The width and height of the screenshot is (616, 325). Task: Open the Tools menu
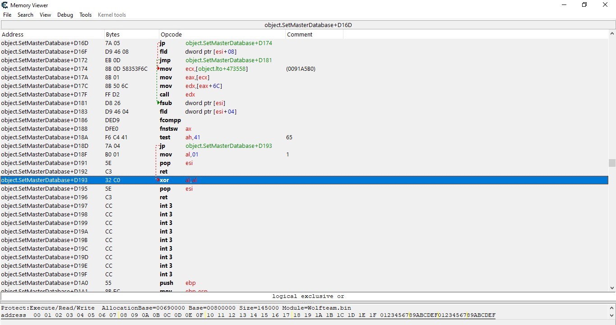pos(85,15)
